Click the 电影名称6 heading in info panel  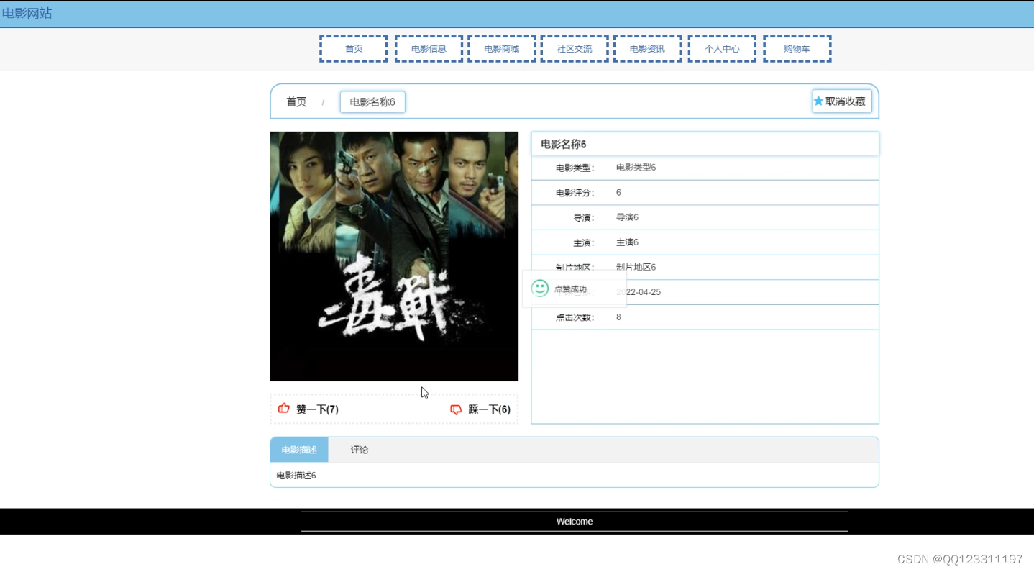[x=564, y=144]
